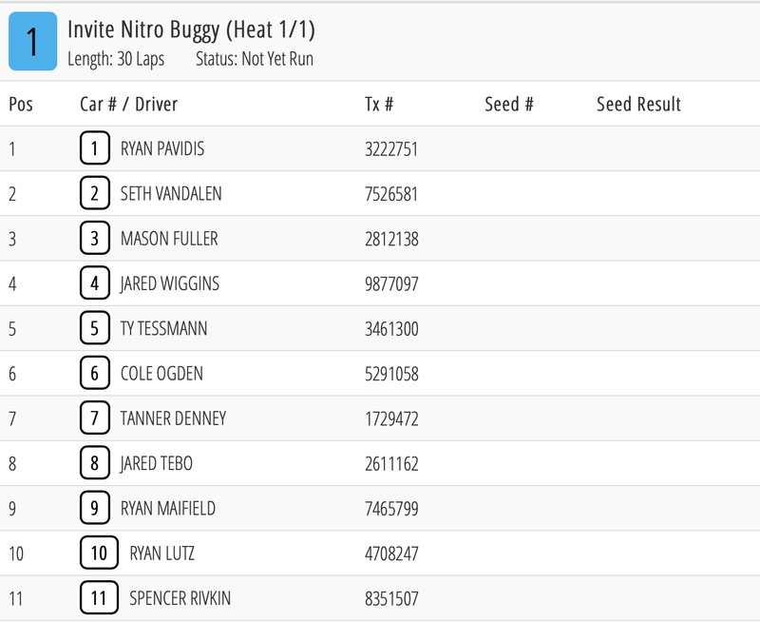The image size is (760, 622).
Task: Select car number 3 badge beside Mason Fuller
Action: tap(94, 239)
